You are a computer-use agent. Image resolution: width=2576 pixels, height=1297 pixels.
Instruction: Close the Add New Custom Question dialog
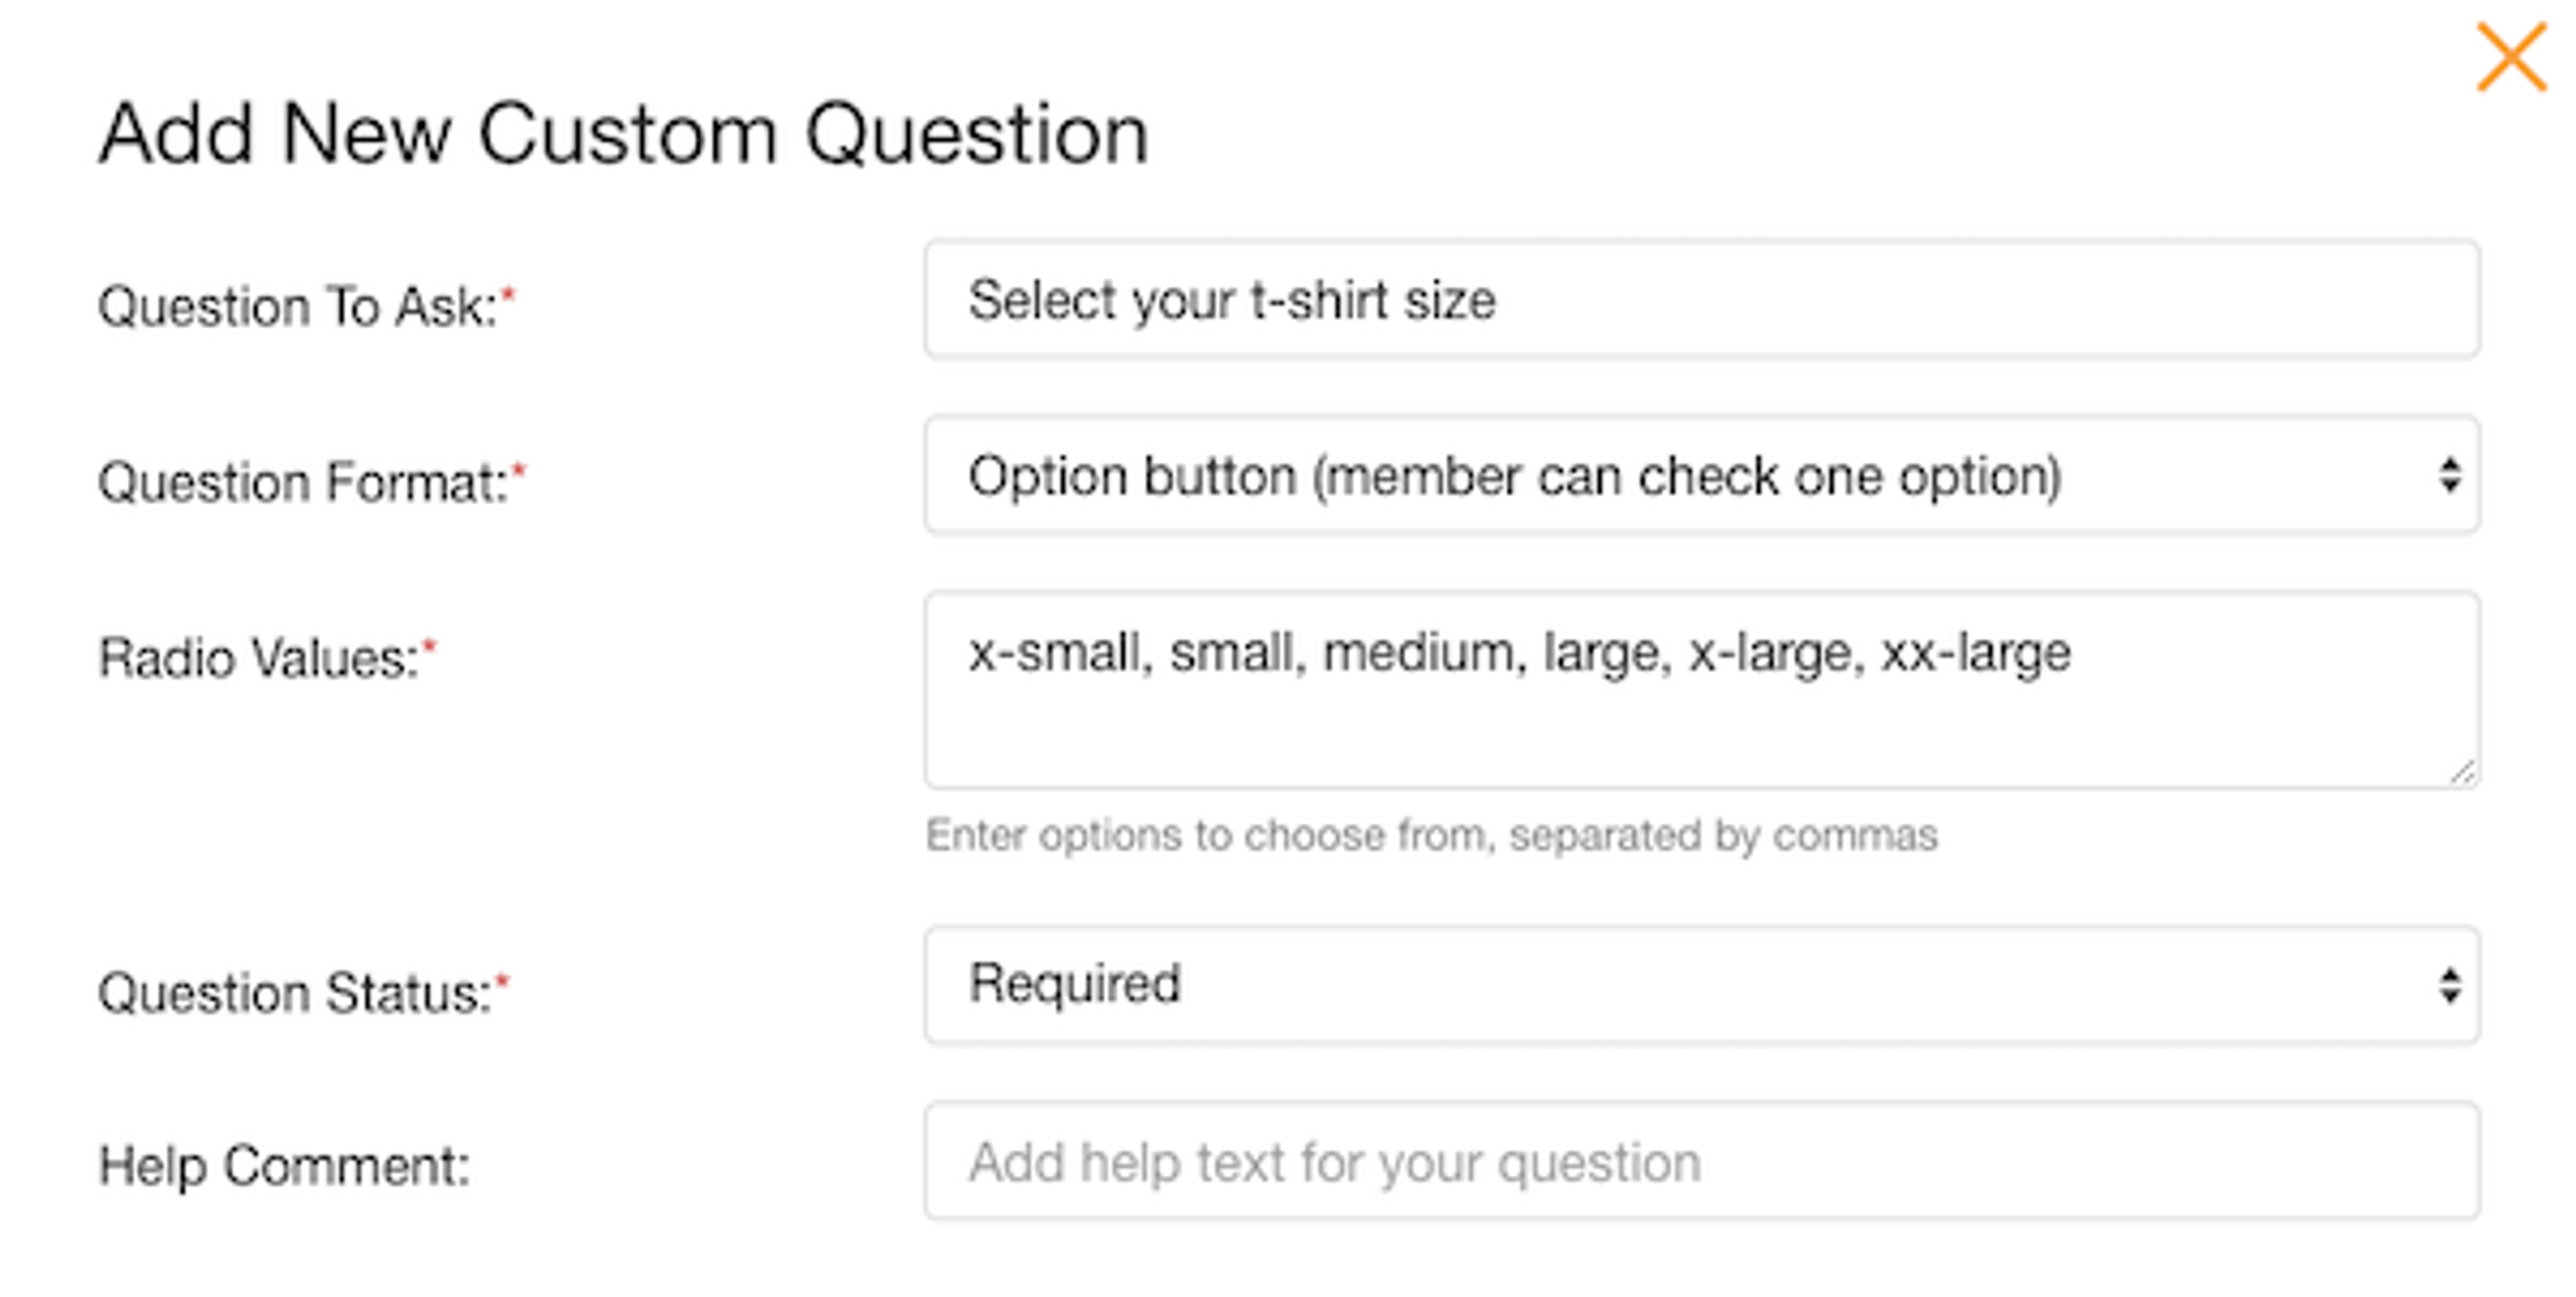coord(2510,58)
